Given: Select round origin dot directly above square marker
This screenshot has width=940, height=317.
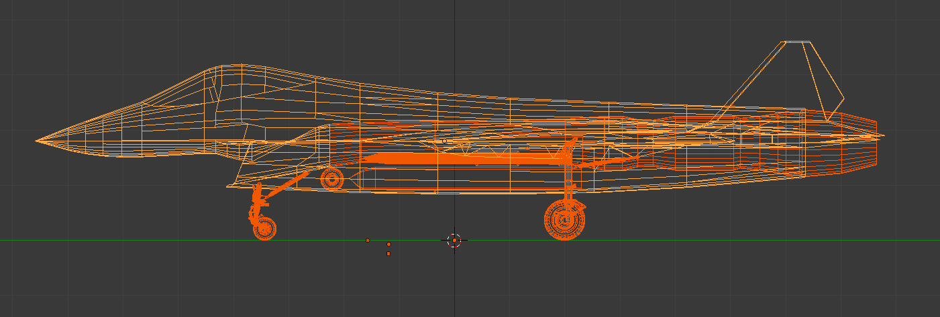Looking at the screenshot, I should pos(388,245).
